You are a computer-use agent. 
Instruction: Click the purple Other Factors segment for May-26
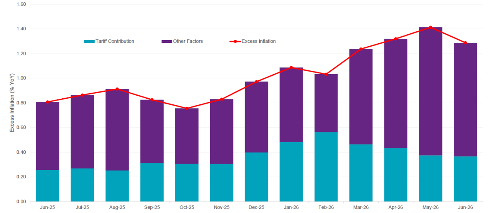tap(430, 91)
